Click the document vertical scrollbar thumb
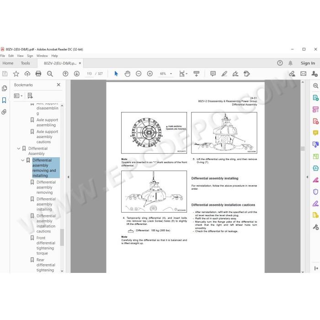Image resolution: width=320 pixels, height=320 pixels. 303,149
